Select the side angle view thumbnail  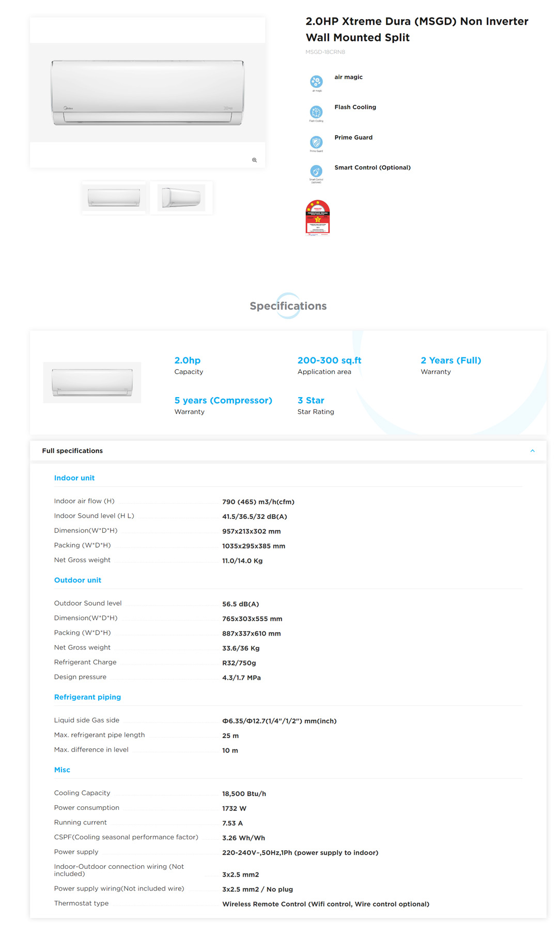(181, 198)
